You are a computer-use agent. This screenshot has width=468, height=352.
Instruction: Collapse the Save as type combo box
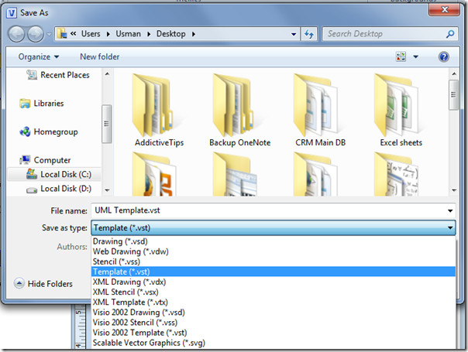273,228
